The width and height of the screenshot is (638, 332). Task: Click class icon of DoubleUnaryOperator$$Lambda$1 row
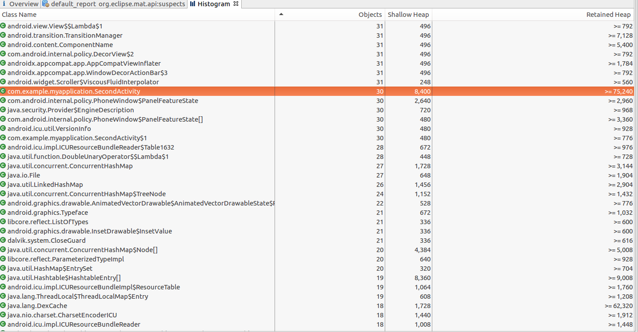click(3, 157)
